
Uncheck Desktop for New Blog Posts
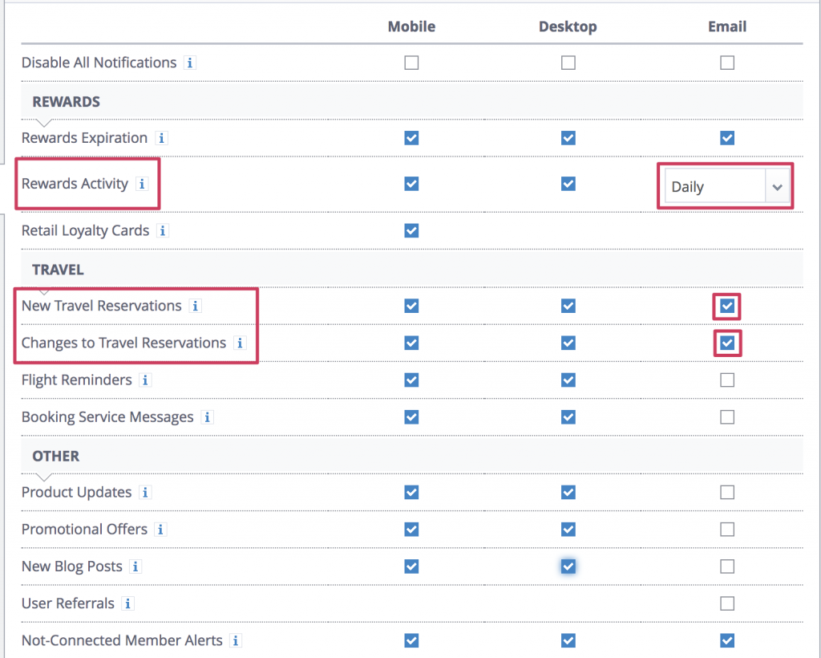pos(568,567)
